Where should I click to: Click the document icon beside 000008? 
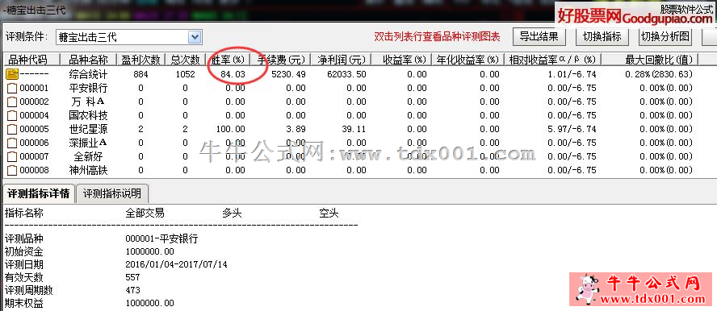[12, 171]
